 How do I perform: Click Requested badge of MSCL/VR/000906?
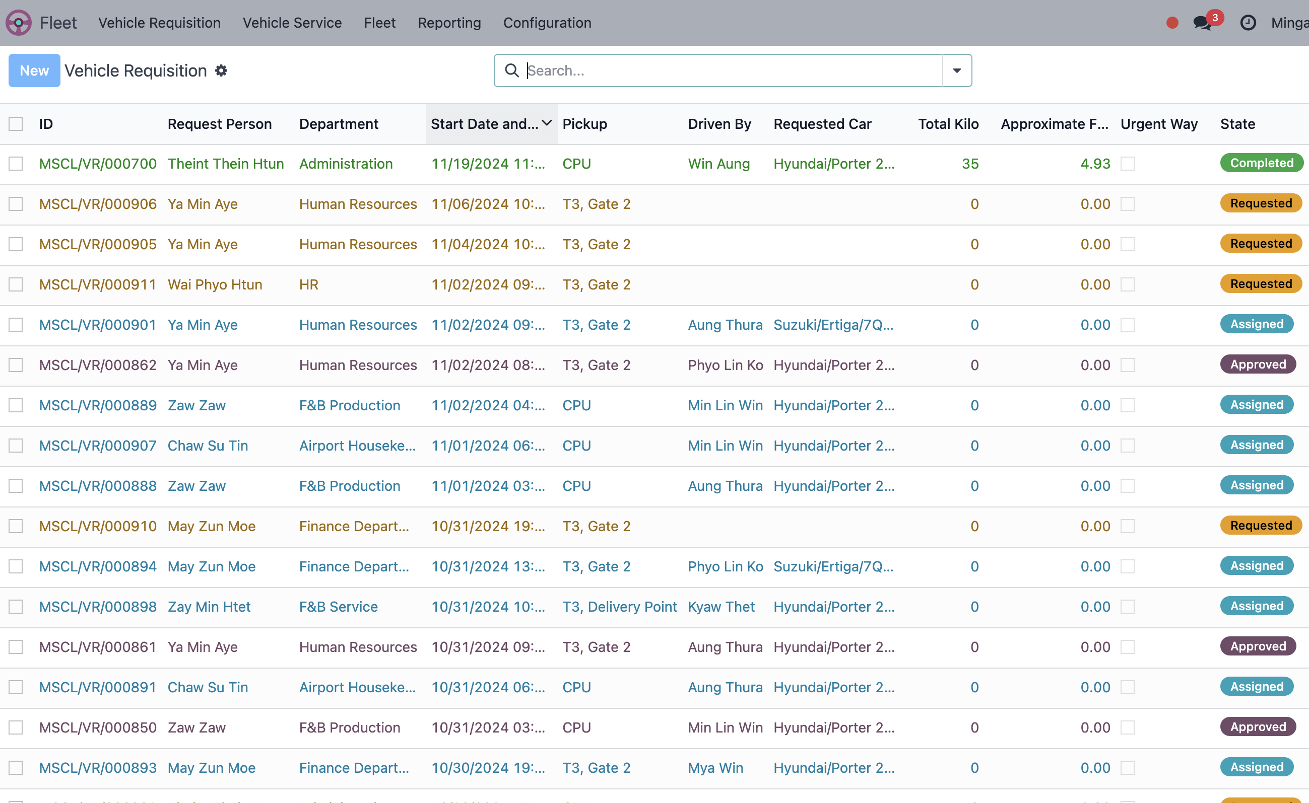1261,203
